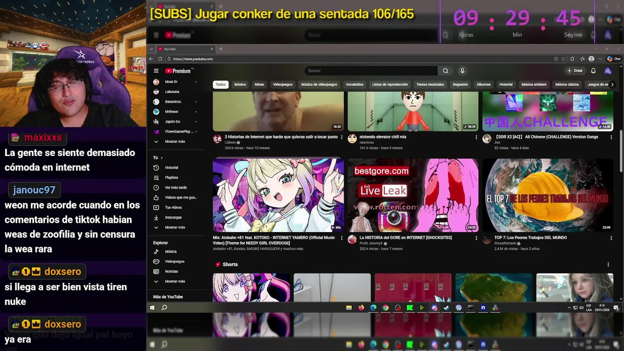Open Lalasuna subscription channel
This screenshot has width=624, height=351.
pos(172,92)
